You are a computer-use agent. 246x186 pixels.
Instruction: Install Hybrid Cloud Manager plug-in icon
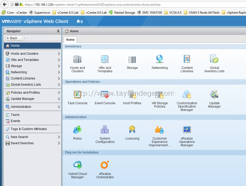tap(77, 165)
